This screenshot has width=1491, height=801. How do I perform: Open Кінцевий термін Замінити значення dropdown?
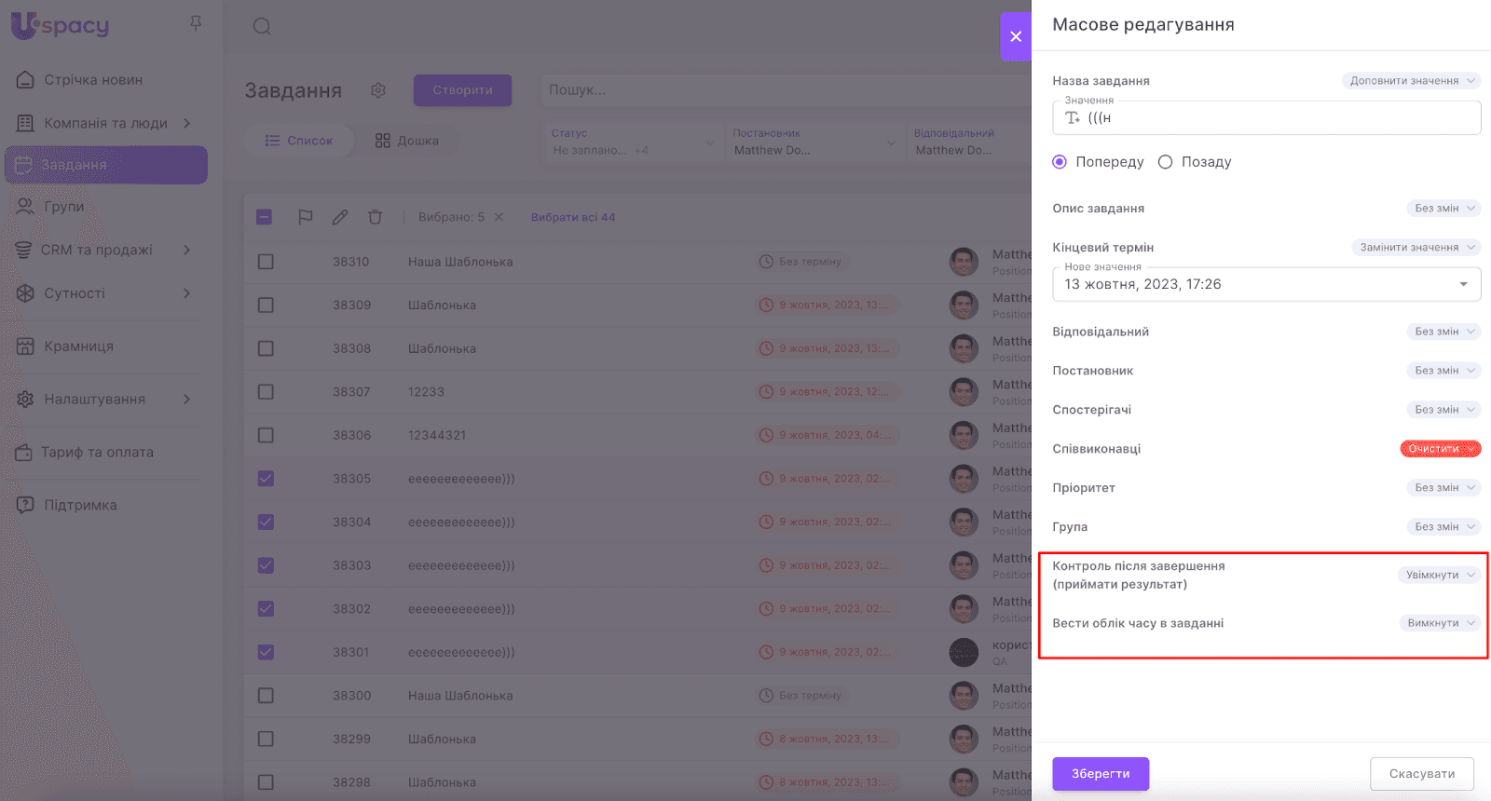1416,248
